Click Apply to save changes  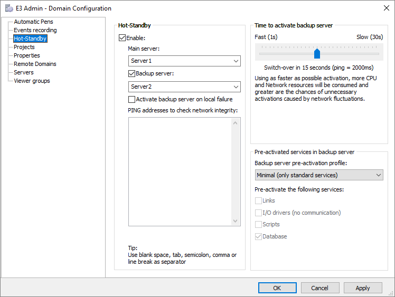[363, 288]
